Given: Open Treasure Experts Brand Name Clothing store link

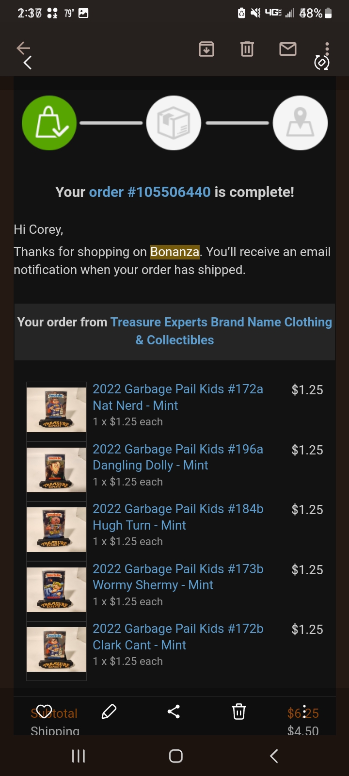Looking at the screenshot, I should 221,323.
